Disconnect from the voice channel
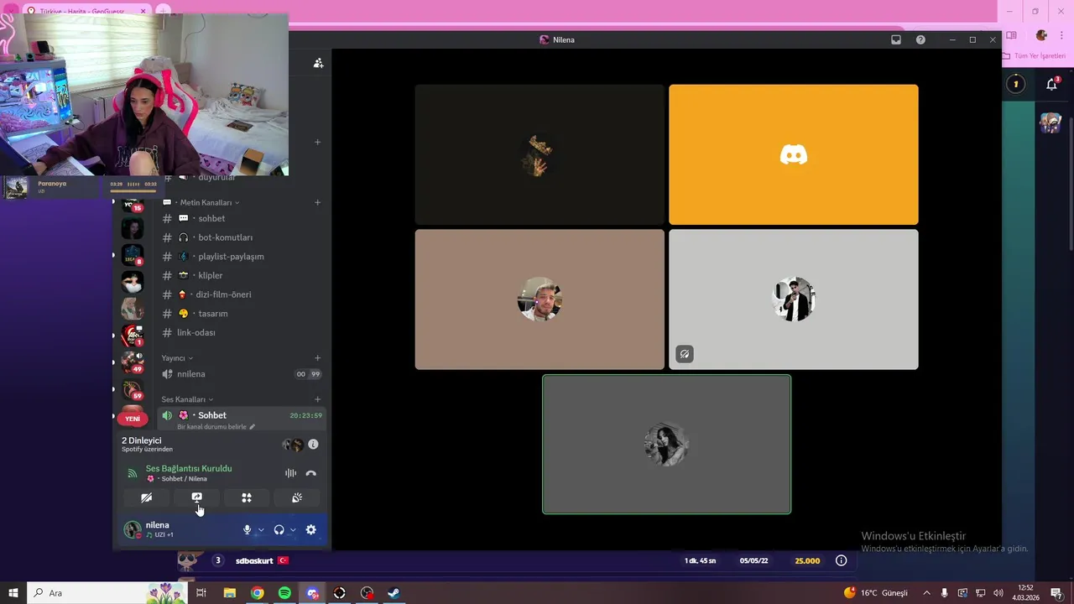This screenshot has width=1074, height=604. coord(311,473)
